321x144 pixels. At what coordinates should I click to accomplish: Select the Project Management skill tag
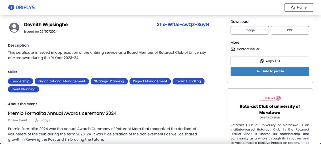(150, 81)
